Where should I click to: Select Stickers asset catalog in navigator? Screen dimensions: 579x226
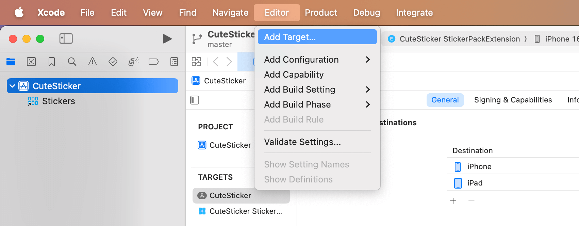tap(58, 101)
